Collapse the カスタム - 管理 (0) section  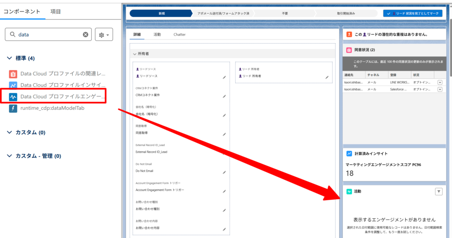[10, 156]
